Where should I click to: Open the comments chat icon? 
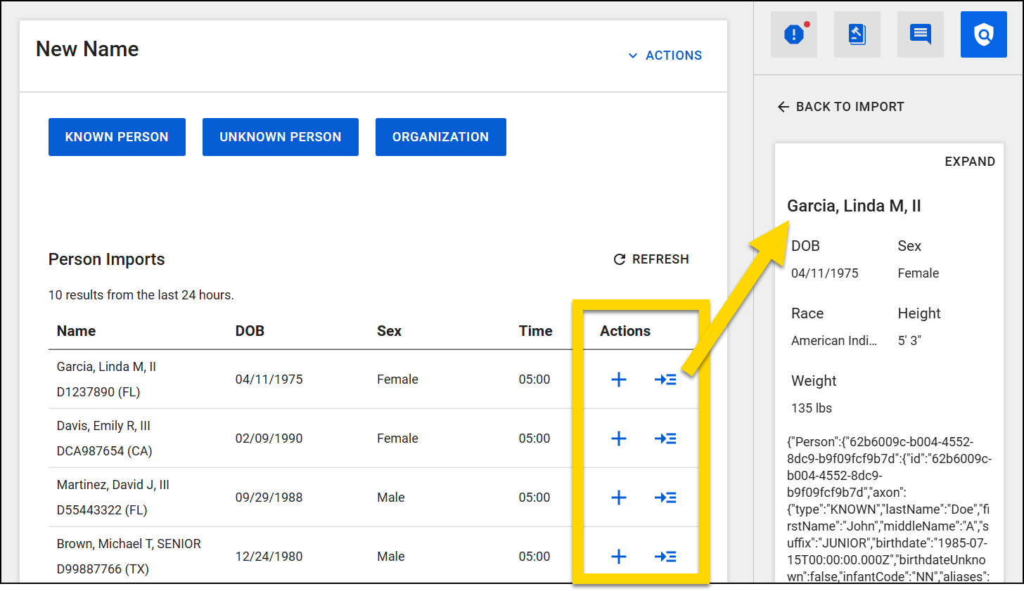click(920, 34)
